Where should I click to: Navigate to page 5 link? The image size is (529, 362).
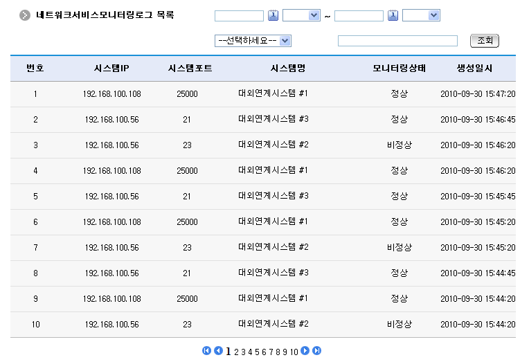pyautogui.click(x=257, y=352)
